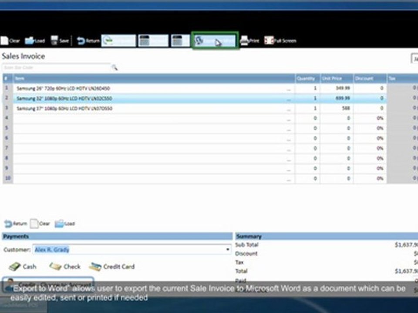Open the Customer dropdown arrow

pyautogui.click(x=227, y=250)
